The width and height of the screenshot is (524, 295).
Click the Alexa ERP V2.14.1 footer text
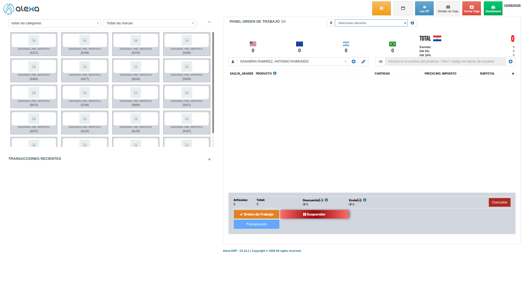(x=262, y=251)
